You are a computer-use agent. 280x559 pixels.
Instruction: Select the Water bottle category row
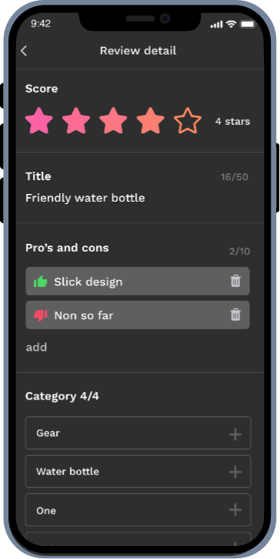138,472
